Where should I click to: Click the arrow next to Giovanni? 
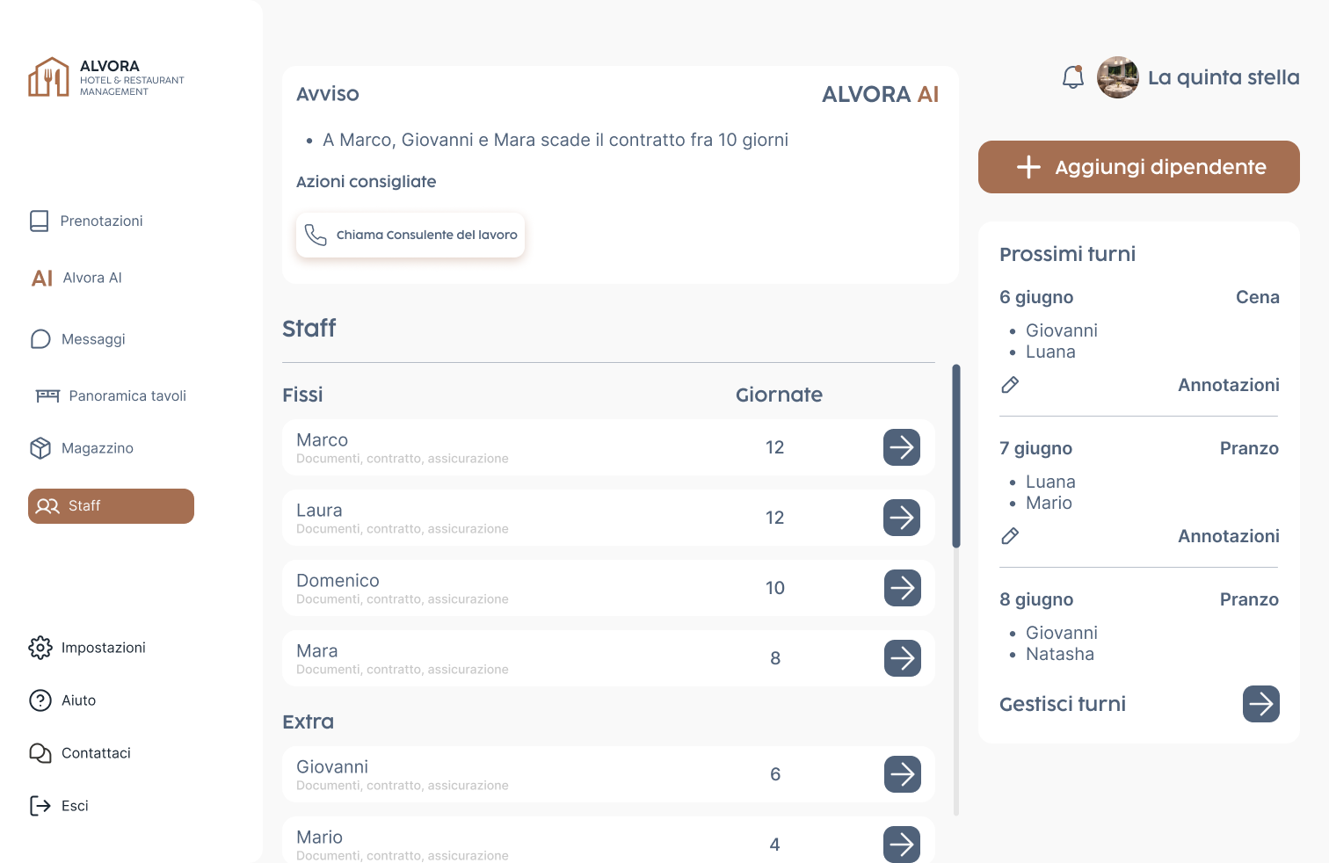(x=901, y=774)
